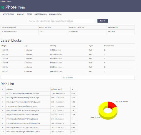Click the percentage value 1.74
The image size is (141, 135).
coord(73,102)
